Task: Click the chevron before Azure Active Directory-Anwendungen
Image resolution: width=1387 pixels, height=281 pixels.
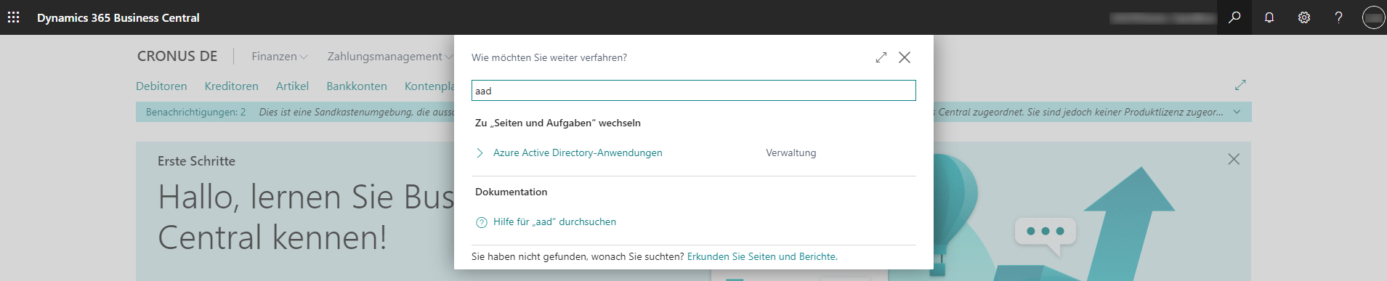Action: [480, 152]
